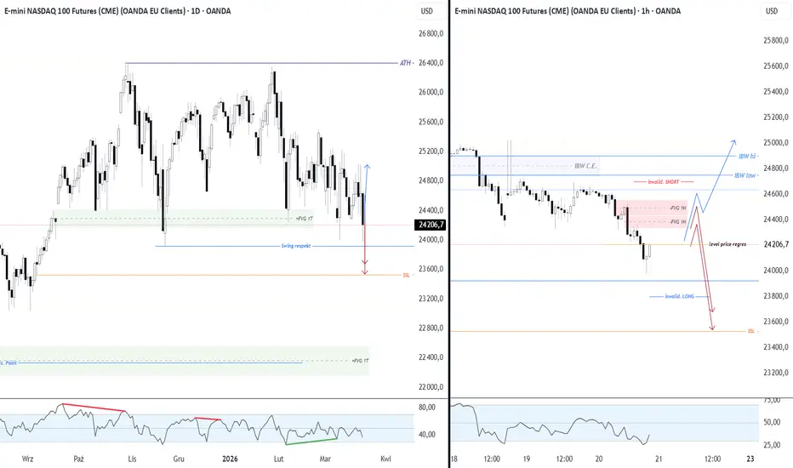The width and height of the screenshot is (793, 468).
Task: Select the IBW hi label
Action: pyautogui.click(x=747, y=157)
